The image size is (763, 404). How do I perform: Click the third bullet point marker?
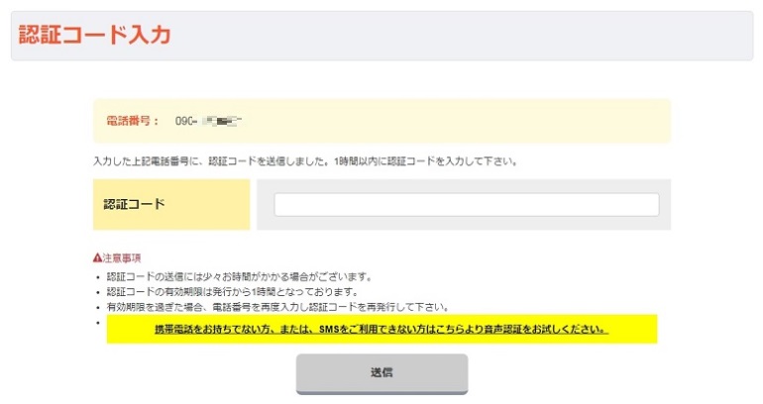click(x=97, y=307)
